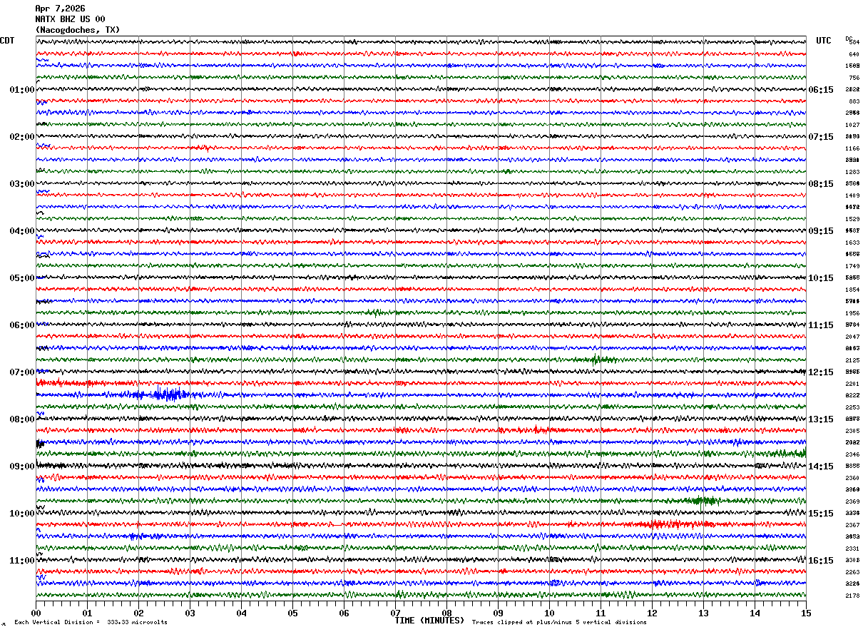Select the 02:00 CDT time label
This screenshot has height=632, width=863.
(x=21, y=137)
